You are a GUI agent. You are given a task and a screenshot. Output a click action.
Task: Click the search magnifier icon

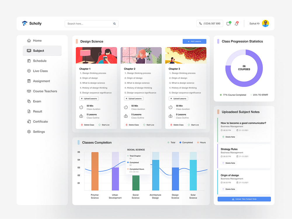click(x=114, y=23)
